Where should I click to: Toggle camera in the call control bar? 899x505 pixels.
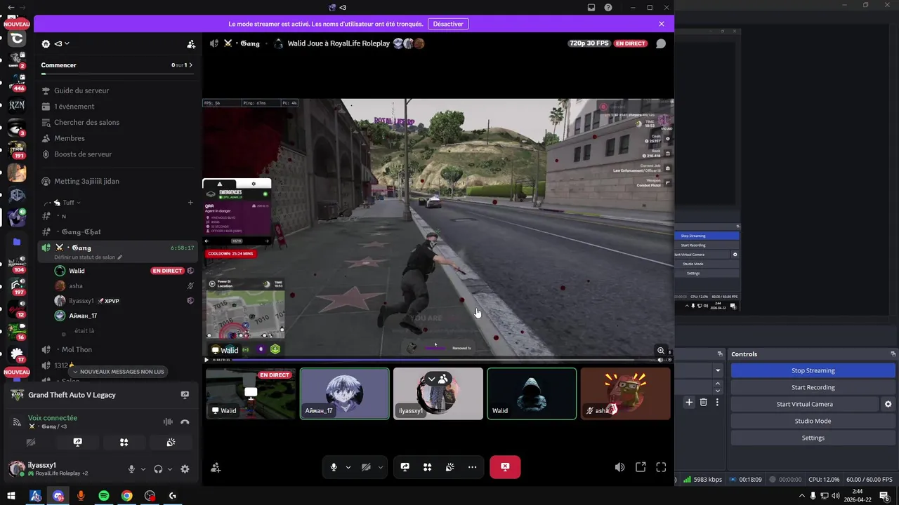click(366, 467)
